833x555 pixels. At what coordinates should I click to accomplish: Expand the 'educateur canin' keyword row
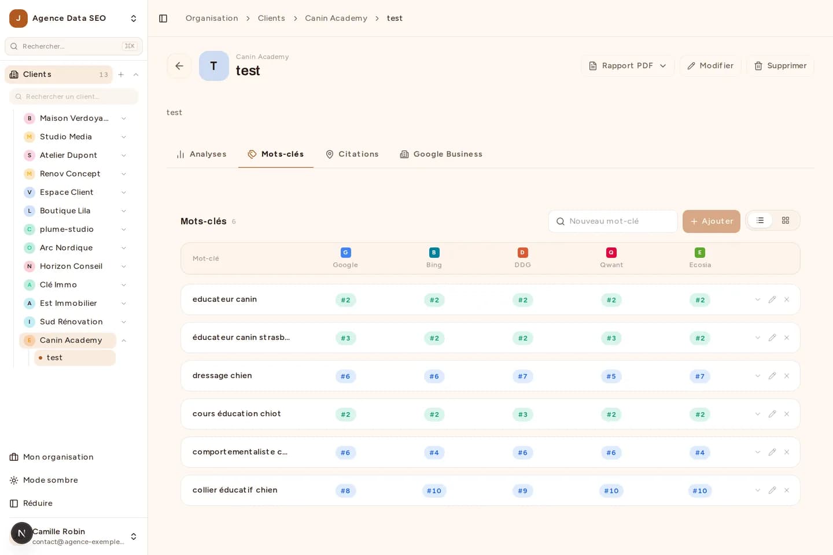click(757, 299)
